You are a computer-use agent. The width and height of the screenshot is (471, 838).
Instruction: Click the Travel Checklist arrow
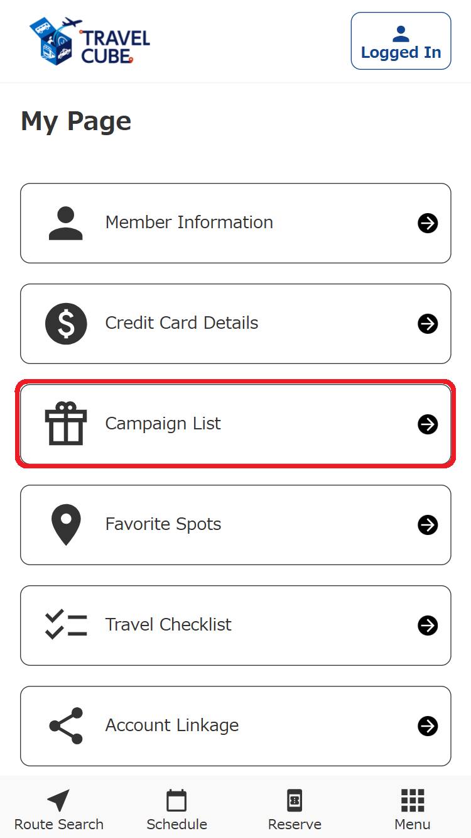[428, 626]
